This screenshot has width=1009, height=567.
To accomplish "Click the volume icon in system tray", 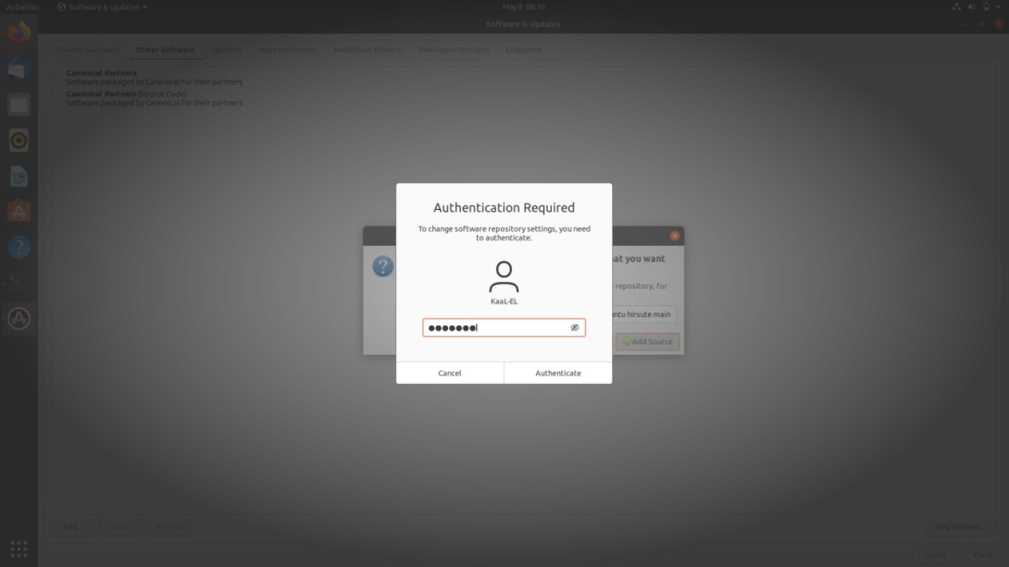I will tap(971, 7).
